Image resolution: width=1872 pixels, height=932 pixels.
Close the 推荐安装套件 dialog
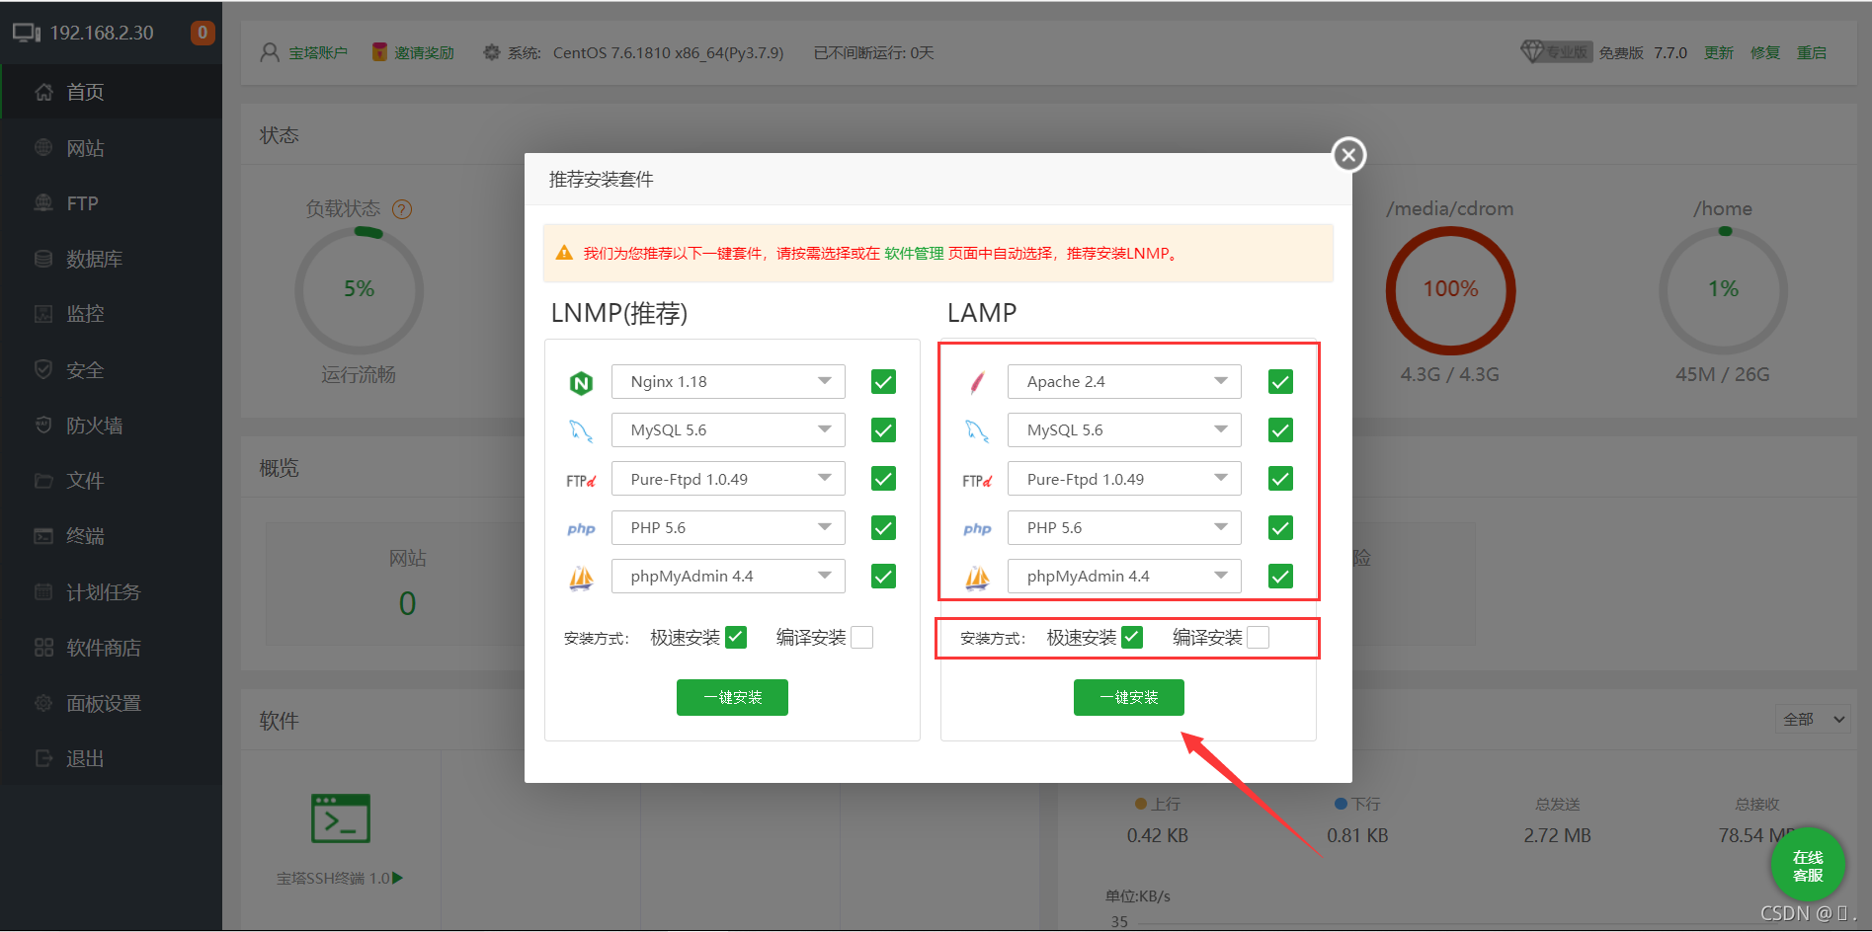(1348, 155)
